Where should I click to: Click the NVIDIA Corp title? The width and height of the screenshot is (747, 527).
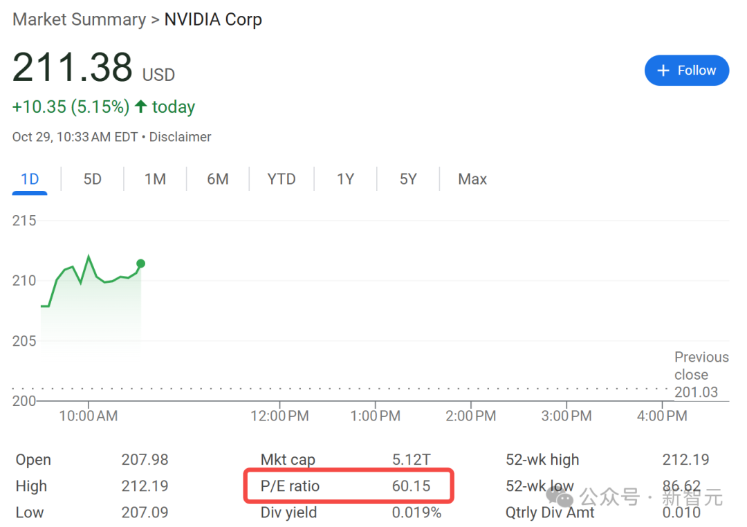click(x=213, y=19)
